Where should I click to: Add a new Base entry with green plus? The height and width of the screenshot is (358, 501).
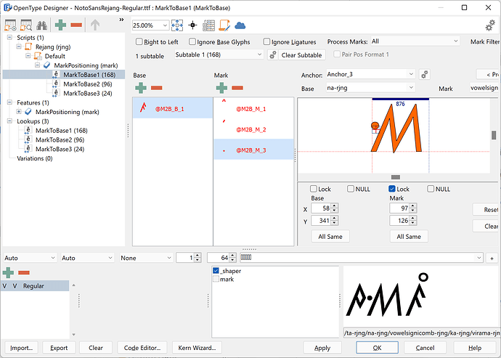[x=140, y=88]
